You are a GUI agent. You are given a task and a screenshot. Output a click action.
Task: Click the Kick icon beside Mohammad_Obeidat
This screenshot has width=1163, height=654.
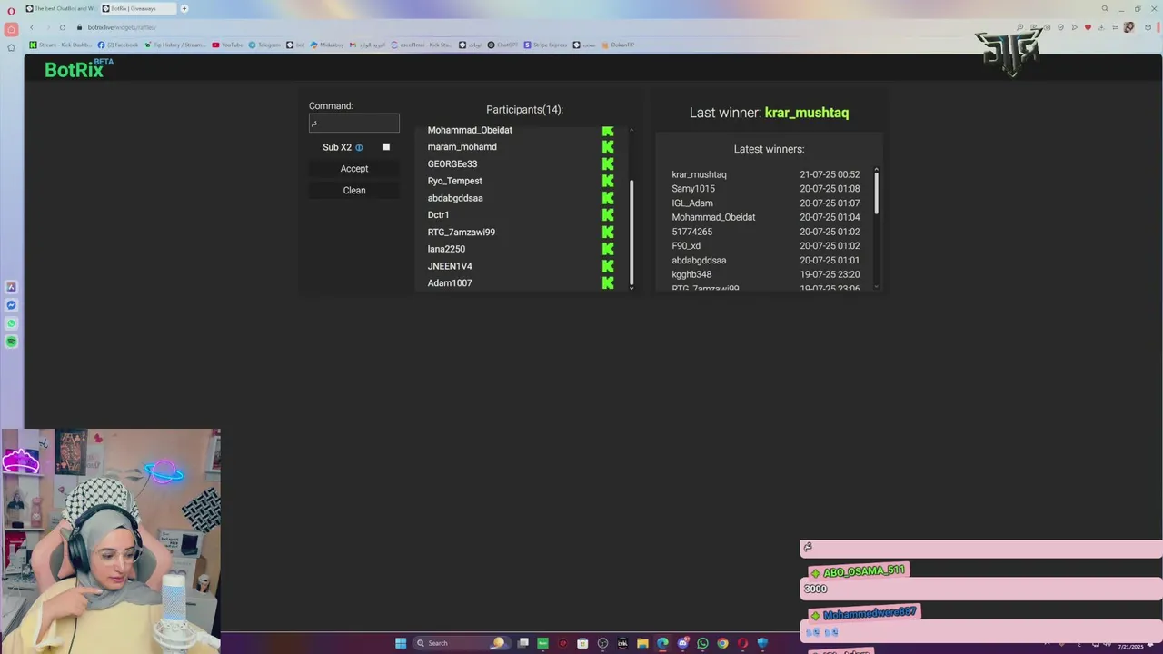click(x=608, y=130)
